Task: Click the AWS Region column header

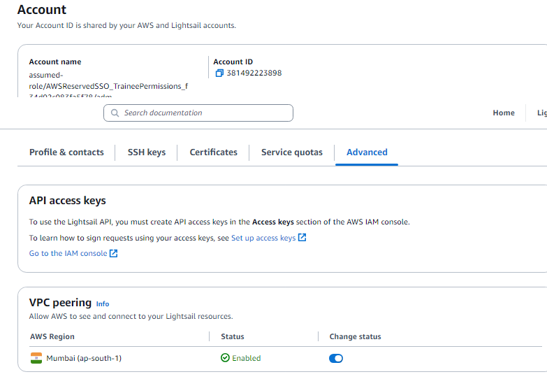Action: [52, 336]
